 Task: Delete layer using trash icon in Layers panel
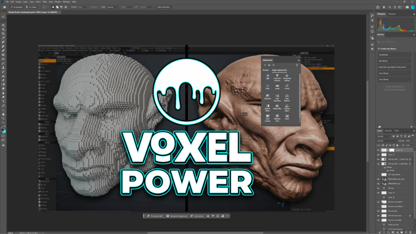pyautogui.click(x=410, y=232)
